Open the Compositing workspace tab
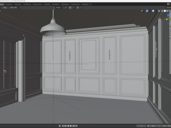The width and height of the screenshot is (171, 128). coord(75,4)
